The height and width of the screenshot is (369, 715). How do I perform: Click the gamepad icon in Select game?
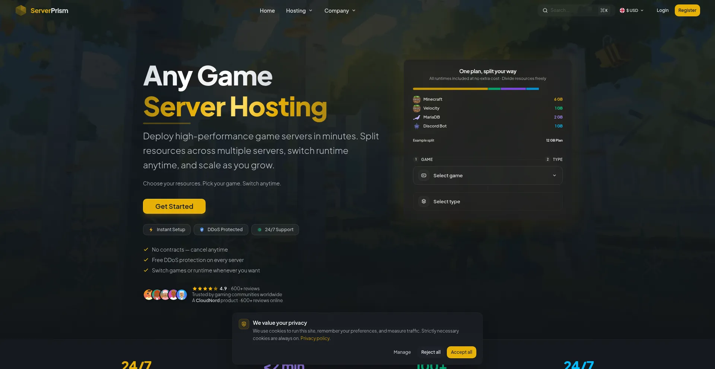point(424,175)
